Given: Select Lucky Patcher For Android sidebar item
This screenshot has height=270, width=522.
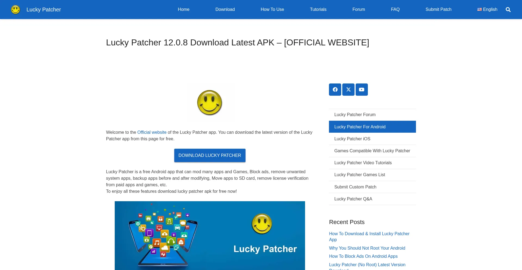Looking at the screenshot, I should tap(372, 127).
